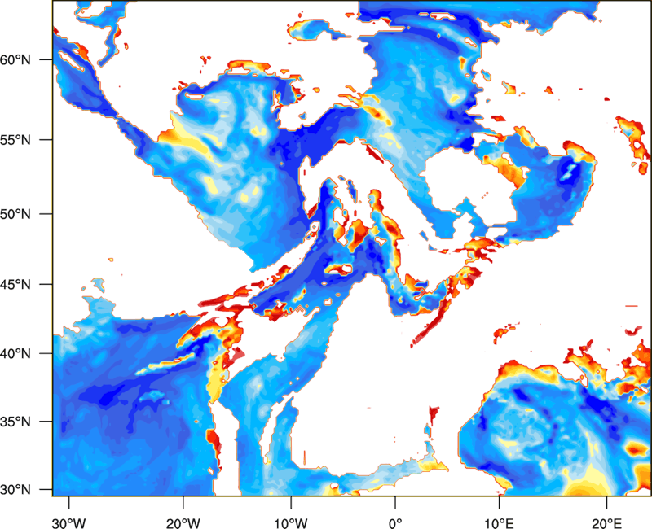The image size is (652, 529).
Task: Click the 30°N latitude label
Action: (15, 490)
